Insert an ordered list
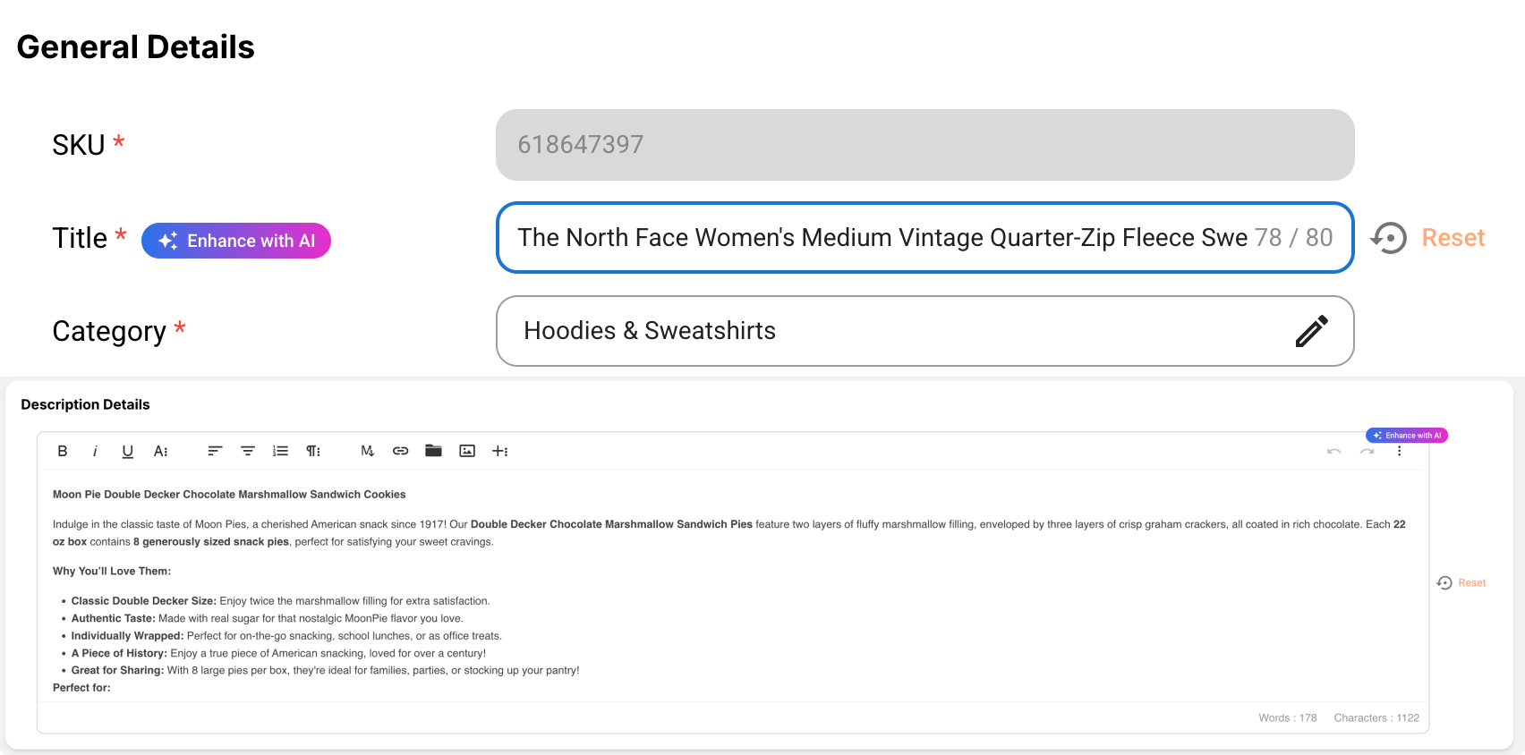1525x755 pixels. [281, 451]
